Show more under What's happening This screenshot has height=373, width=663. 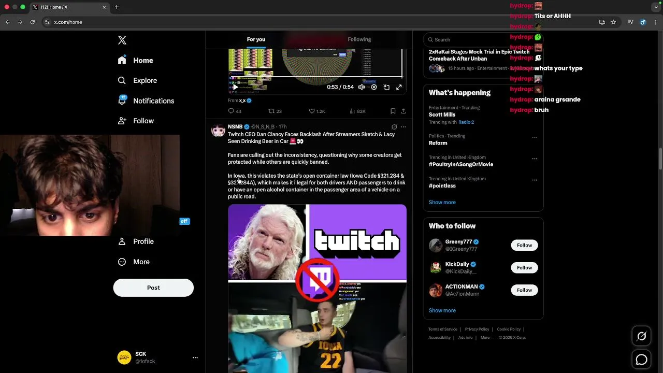tap(442, 203)
